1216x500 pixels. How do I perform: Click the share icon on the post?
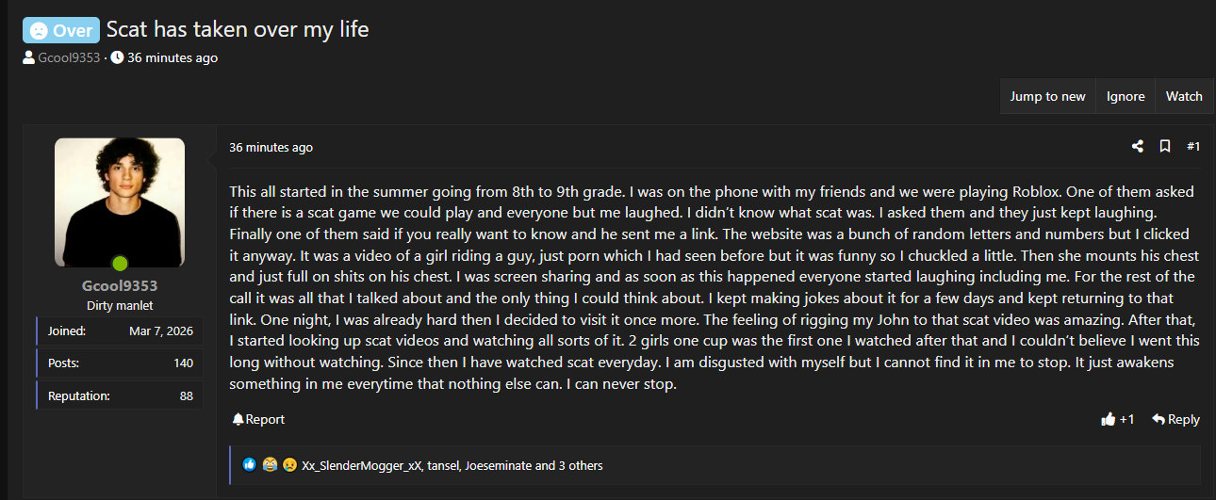[1138, 147]
